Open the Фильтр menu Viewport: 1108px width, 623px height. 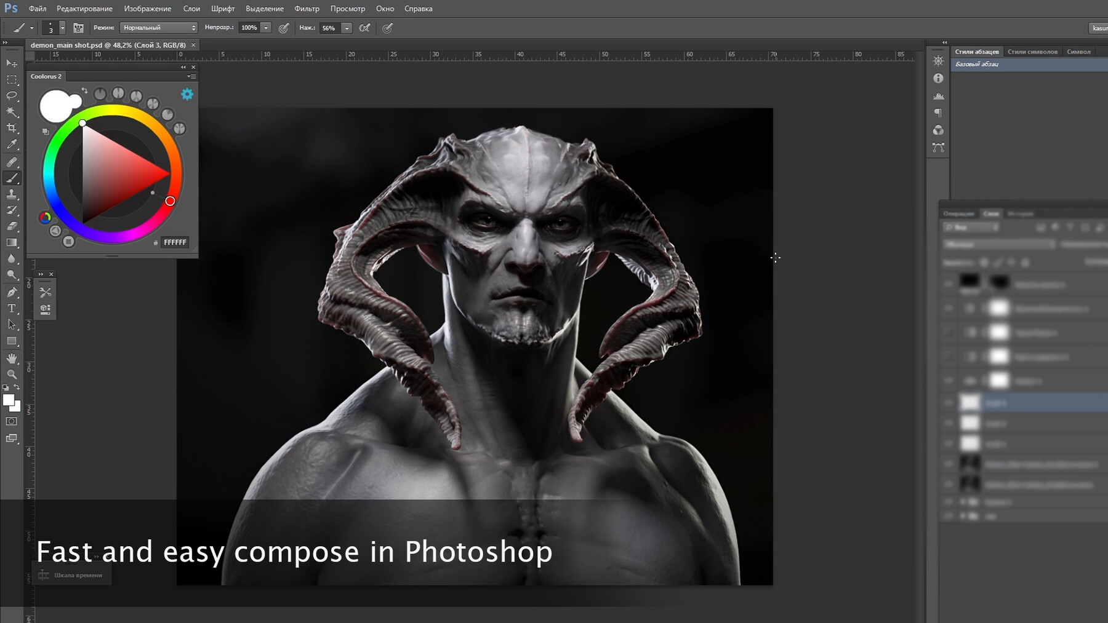(308, 8)
